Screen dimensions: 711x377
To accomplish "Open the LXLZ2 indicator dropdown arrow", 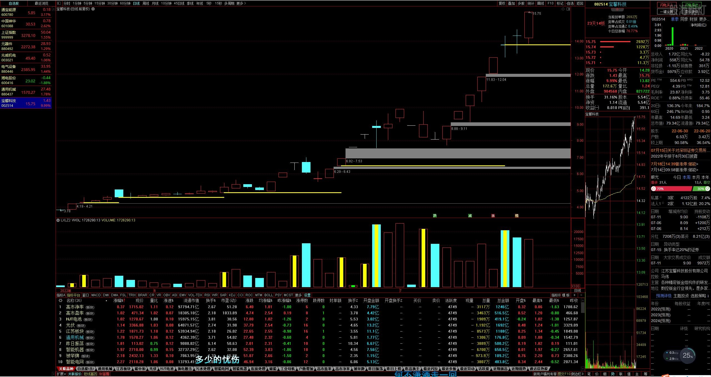I will tap(58, 220).
